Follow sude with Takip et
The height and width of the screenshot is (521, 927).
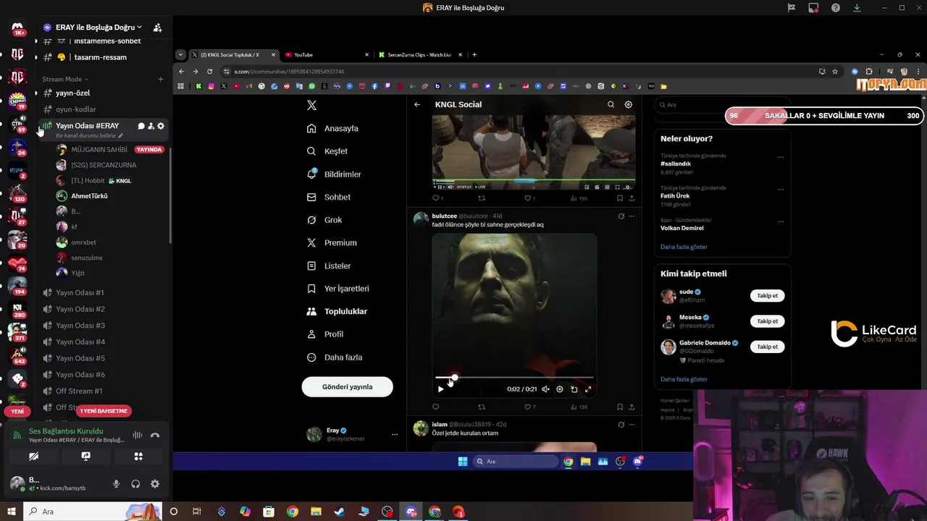click(767, 295)
